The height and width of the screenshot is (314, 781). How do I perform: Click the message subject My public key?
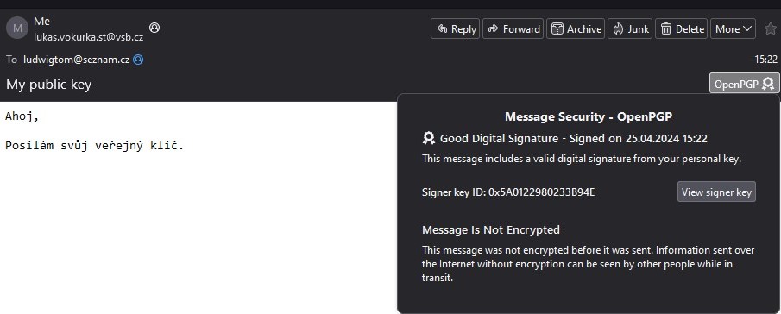[49, 84]
